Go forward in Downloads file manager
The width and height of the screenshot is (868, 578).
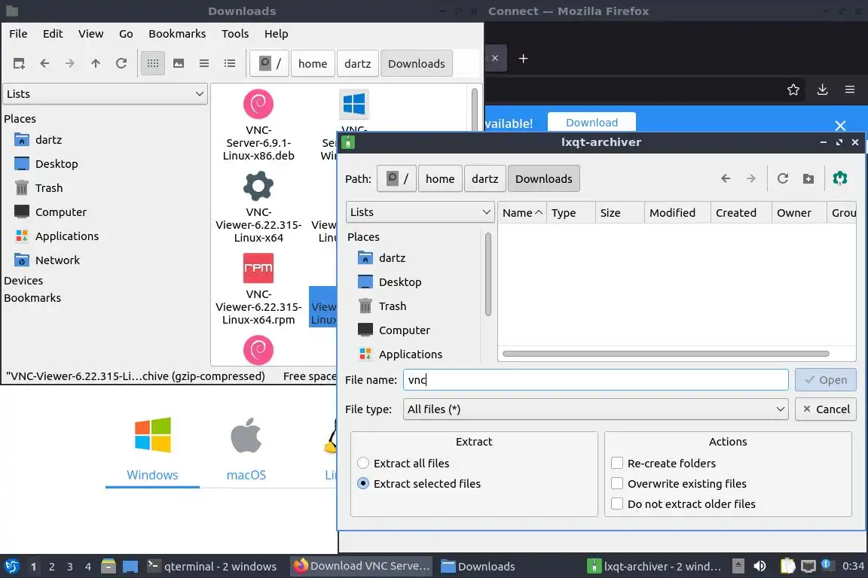[70, 63]
